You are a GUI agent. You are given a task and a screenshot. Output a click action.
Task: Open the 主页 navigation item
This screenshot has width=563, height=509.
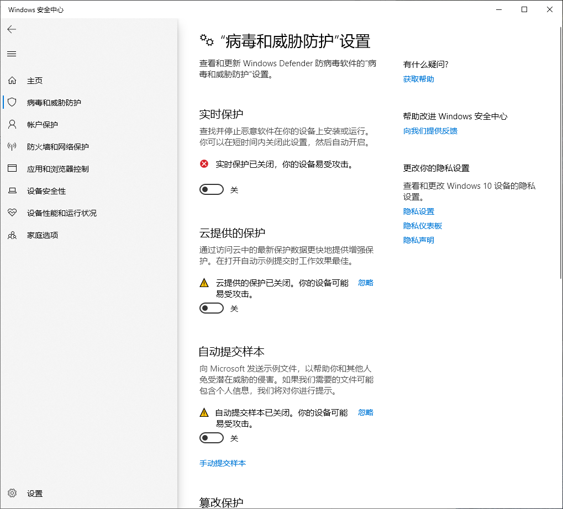coord(90,81)
